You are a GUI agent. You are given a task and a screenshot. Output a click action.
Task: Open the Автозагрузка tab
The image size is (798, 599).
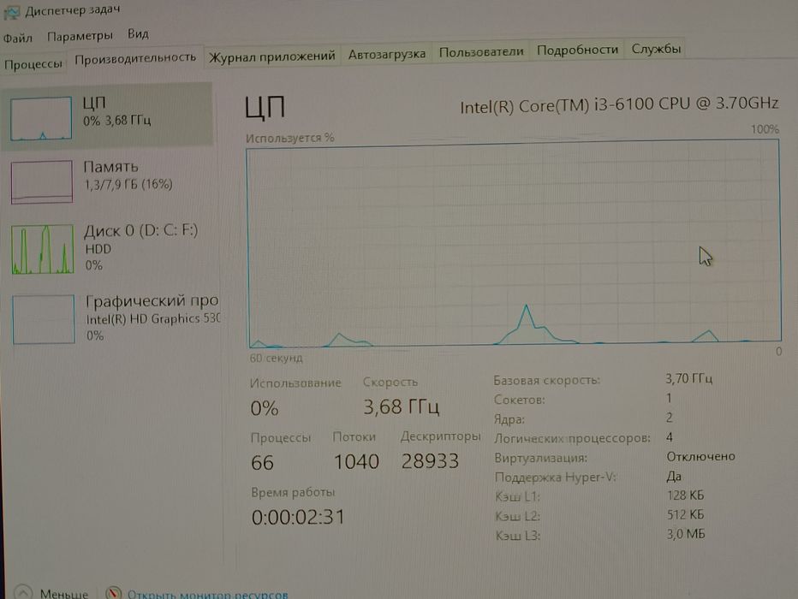387,54
